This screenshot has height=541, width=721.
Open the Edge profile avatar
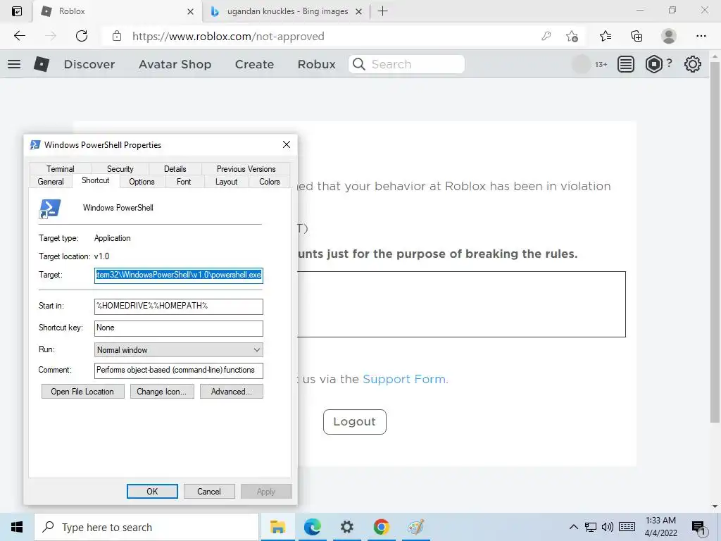click(x=669, y=36)
